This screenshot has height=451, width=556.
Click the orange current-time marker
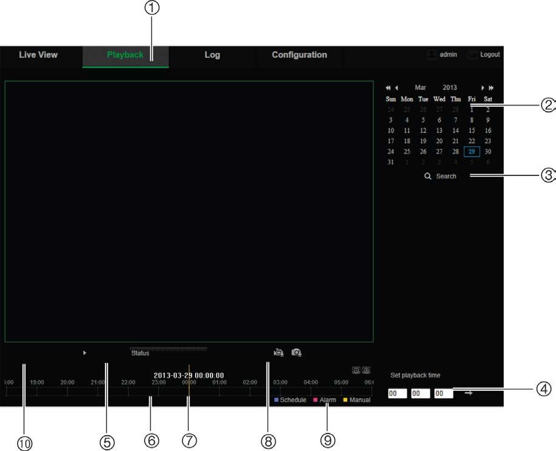click(189, 381)
